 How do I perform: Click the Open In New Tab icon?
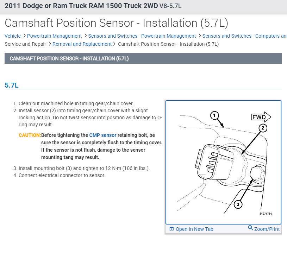tap(171, 229)
